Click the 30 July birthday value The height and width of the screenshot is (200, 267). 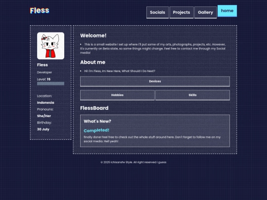pyautogui.click(x=43, y=129)
